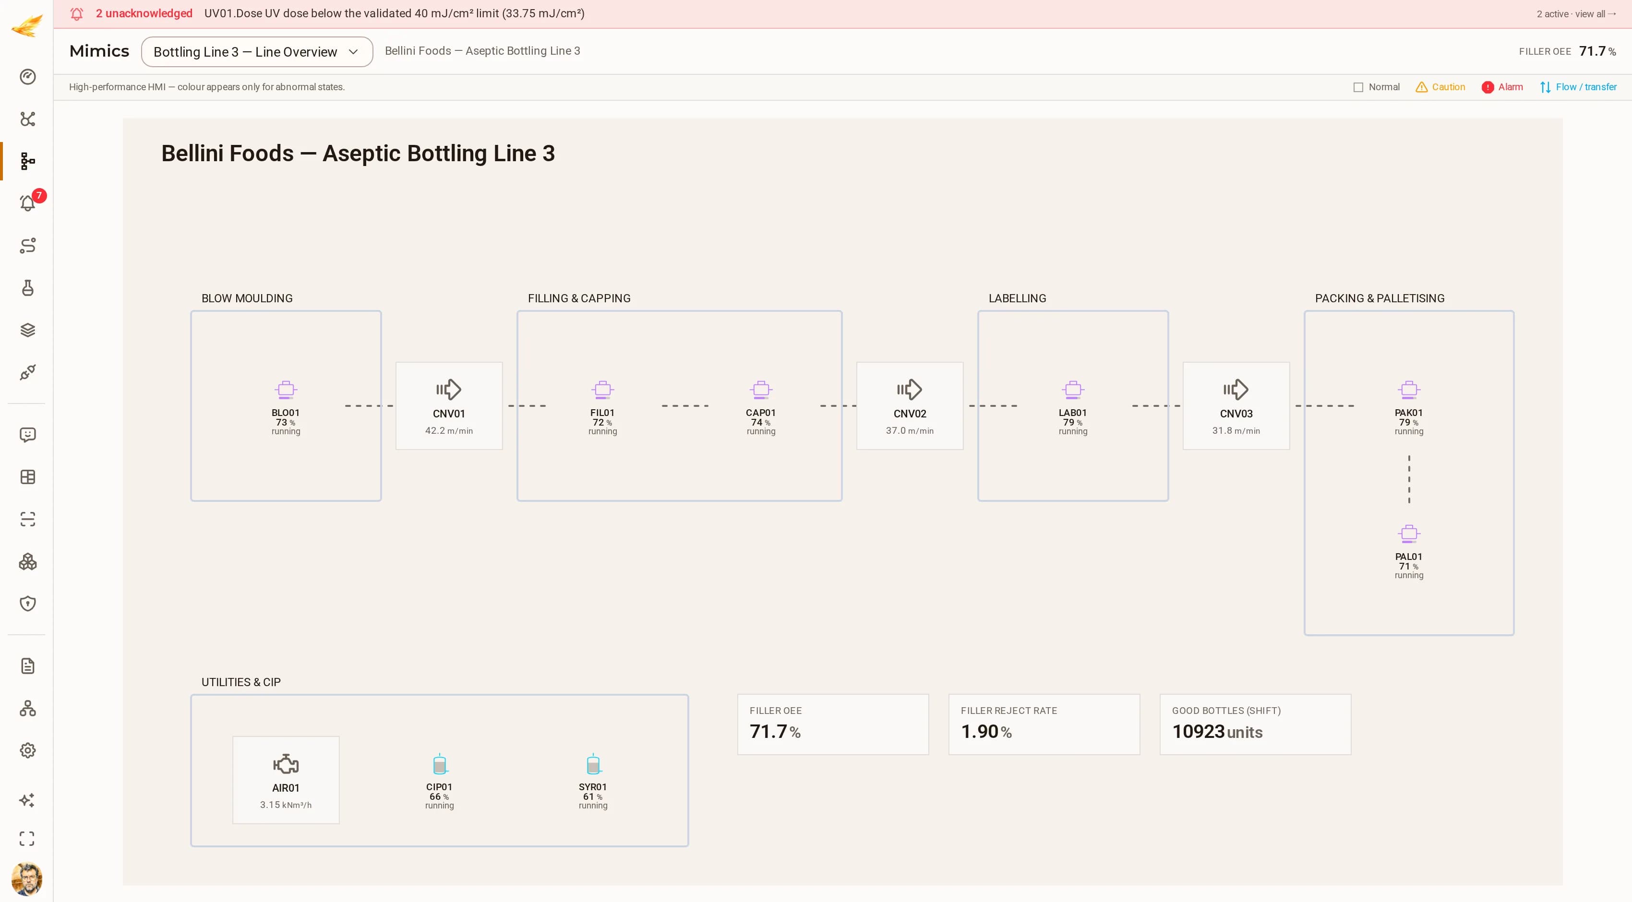The image size is (1632, 902).
Task: Select the PAL01 palletiser machine icon
Action: point(1409,534)
